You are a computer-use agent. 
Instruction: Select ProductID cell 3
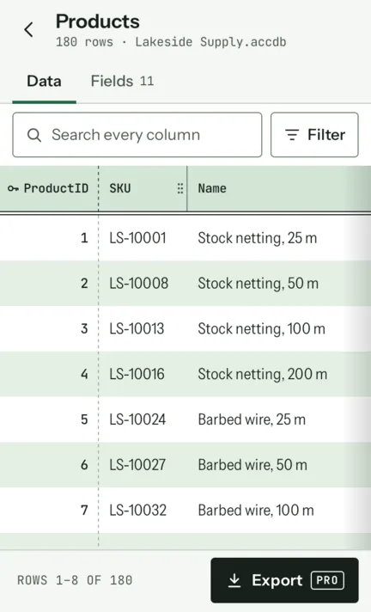pyautogui.click(x=49, y=328)
